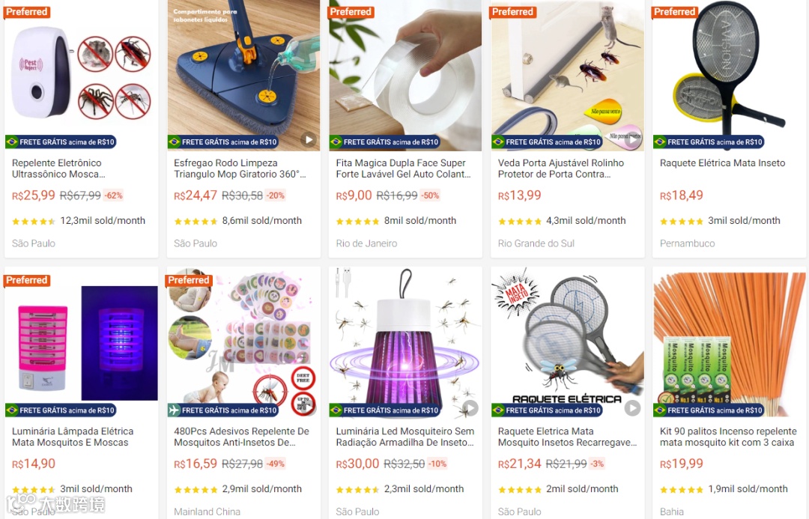This screenshot has height=519, width=809.
Task: Play video on Veda Porta Ajustável listing
Action: 633,139
